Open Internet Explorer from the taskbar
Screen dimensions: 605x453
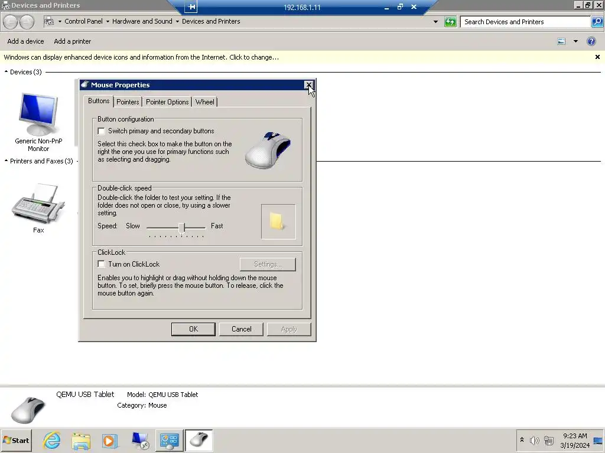coord(52,440)
